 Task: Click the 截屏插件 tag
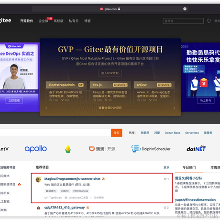(x=51, y=191)
